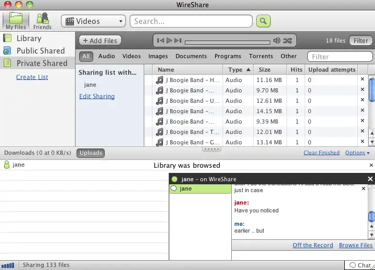This screenshot has height=270, width=375.
Task: Sort by the Type column header
Action: [238, 70]
